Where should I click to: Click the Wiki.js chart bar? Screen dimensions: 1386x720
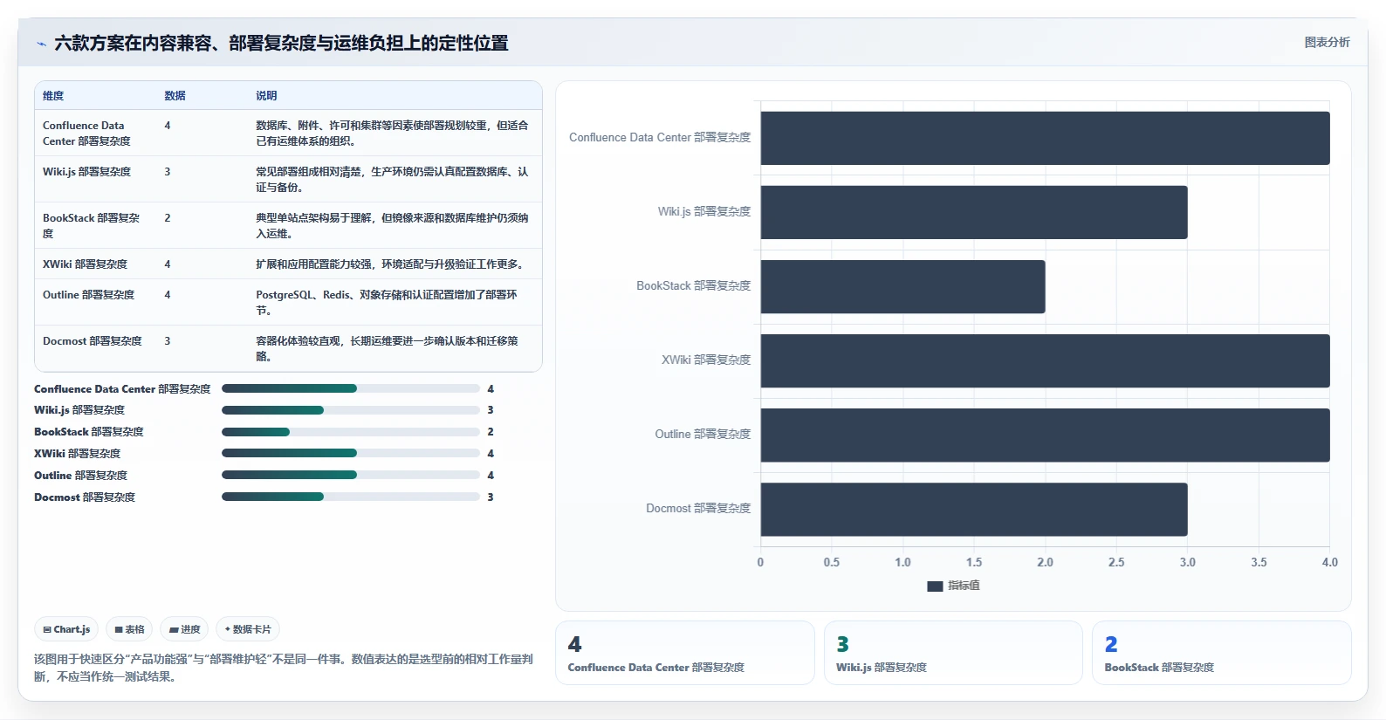[974, 212]
